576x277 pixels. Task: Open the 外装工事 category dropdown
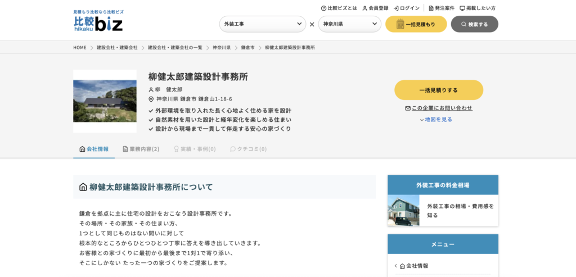263,24
